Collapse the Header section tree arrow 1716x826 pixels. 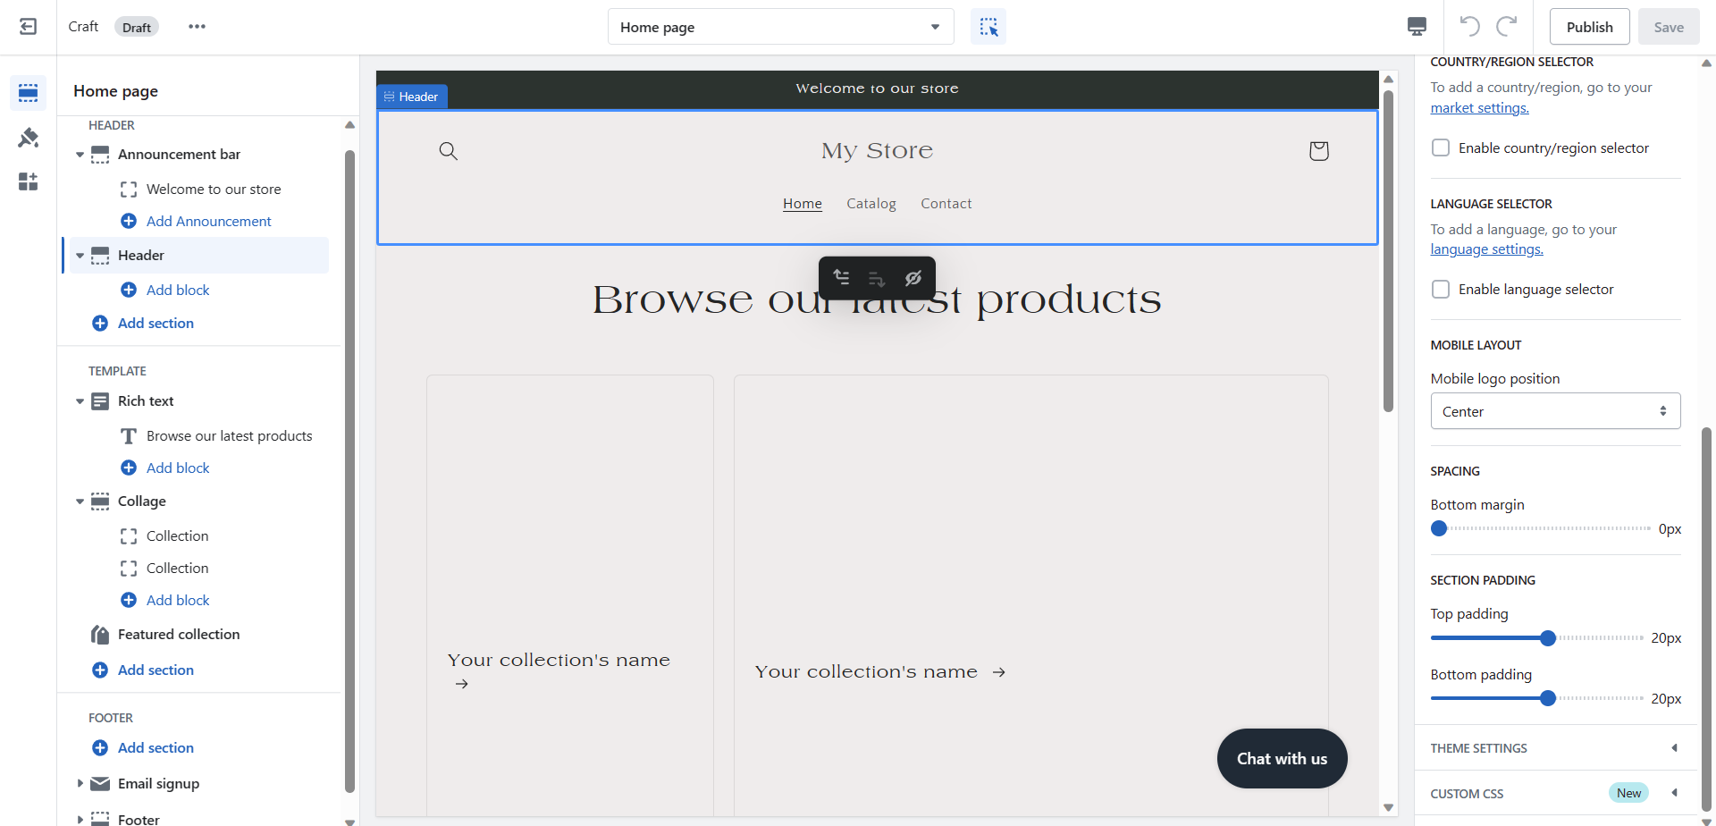(80, 256)
